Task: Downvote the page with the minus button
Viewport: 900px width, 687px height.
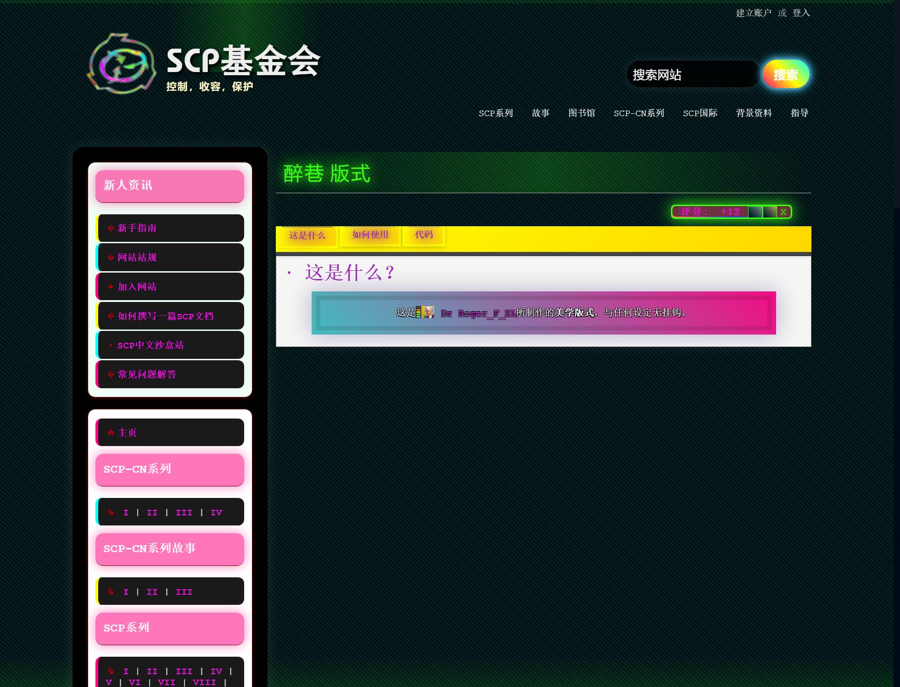Action: pyautogui.click(x=770, y=212)
